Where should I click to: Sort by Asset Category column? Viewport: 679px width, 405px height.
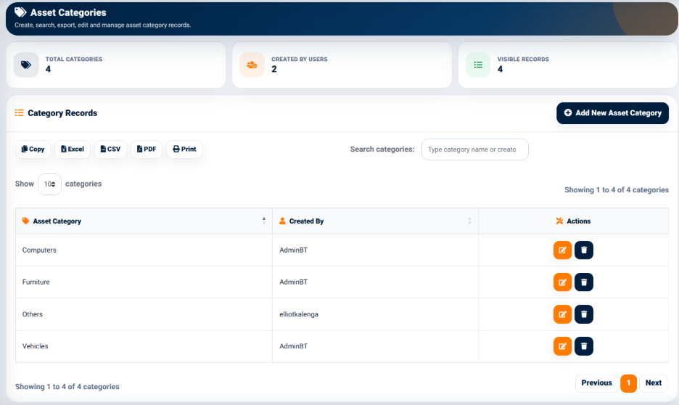click(x=144, y=221)
